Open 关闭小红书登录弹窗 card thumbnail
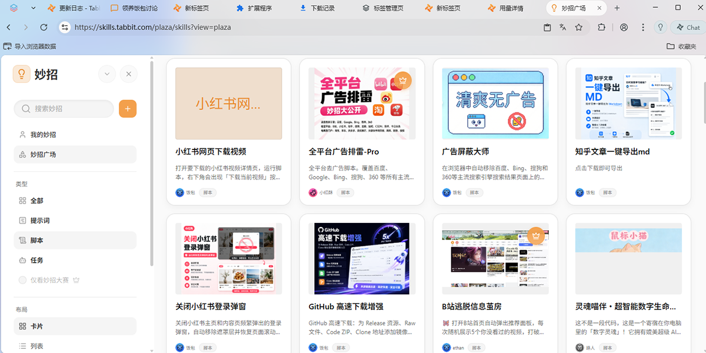This screenshot has width=706, height=353. 229,259
